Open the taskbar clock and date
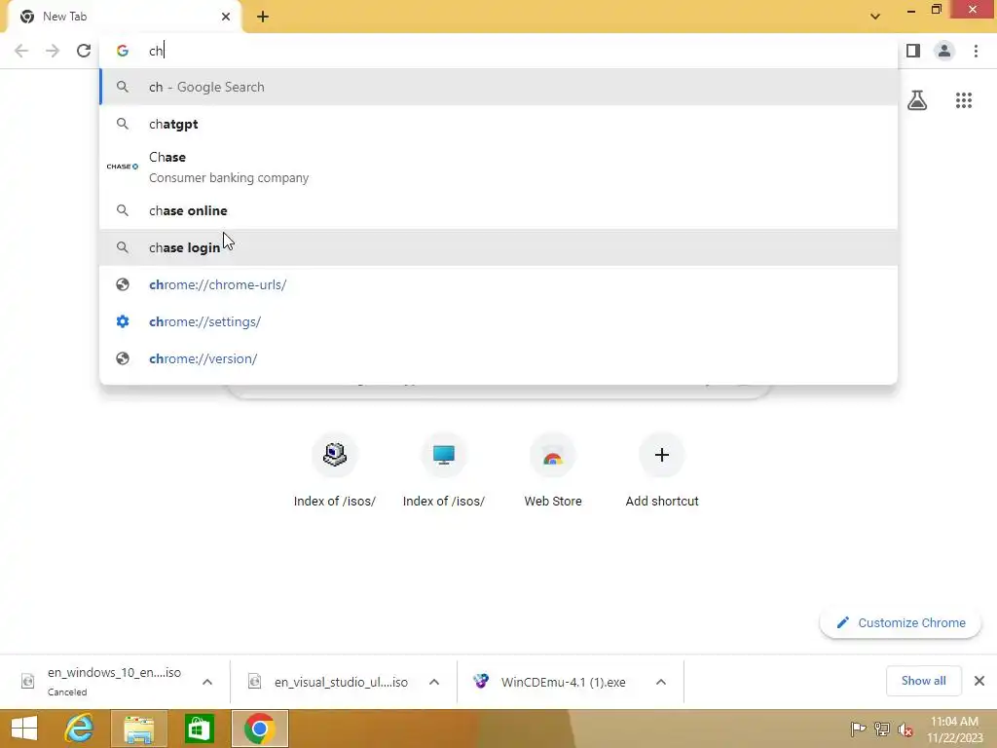The width and height of the screenshot is (997, 748). click(x=954, y=729)
